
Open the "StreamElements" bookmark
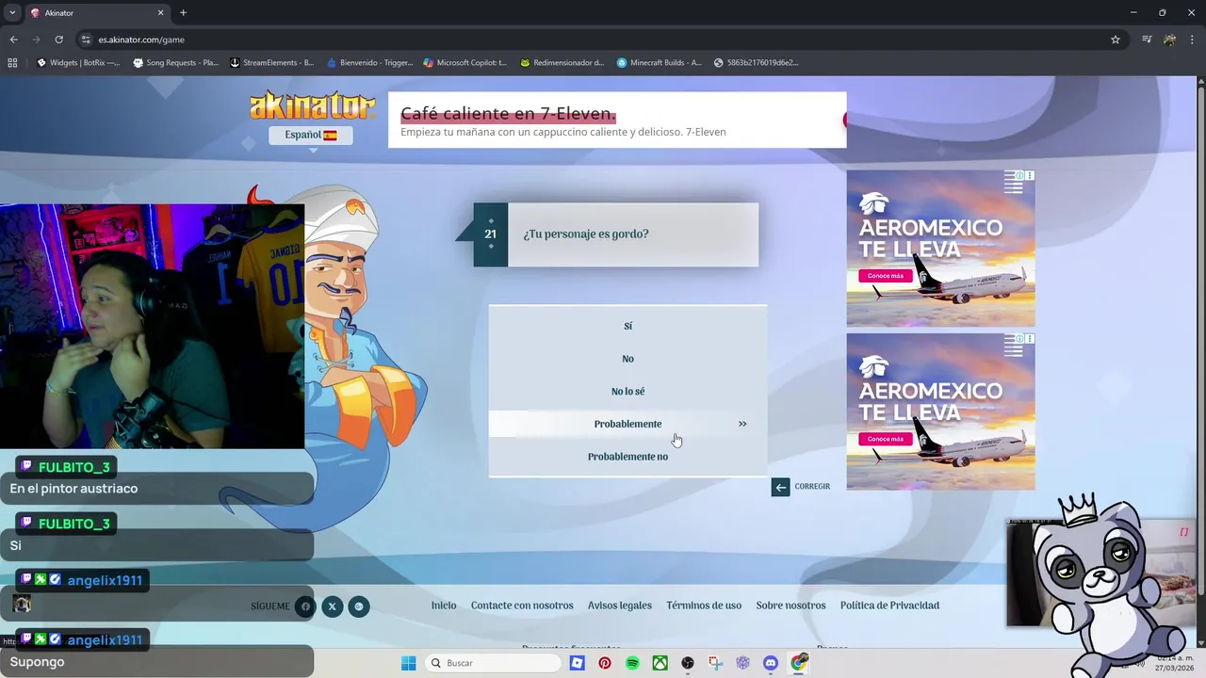(272, 63)
